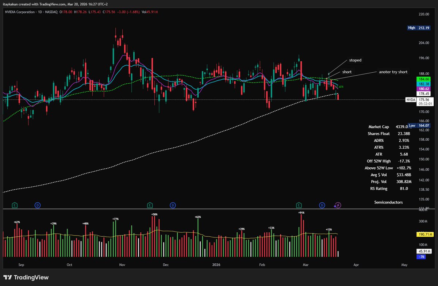Click the Low 164.07 label

[x=419, y=126]
